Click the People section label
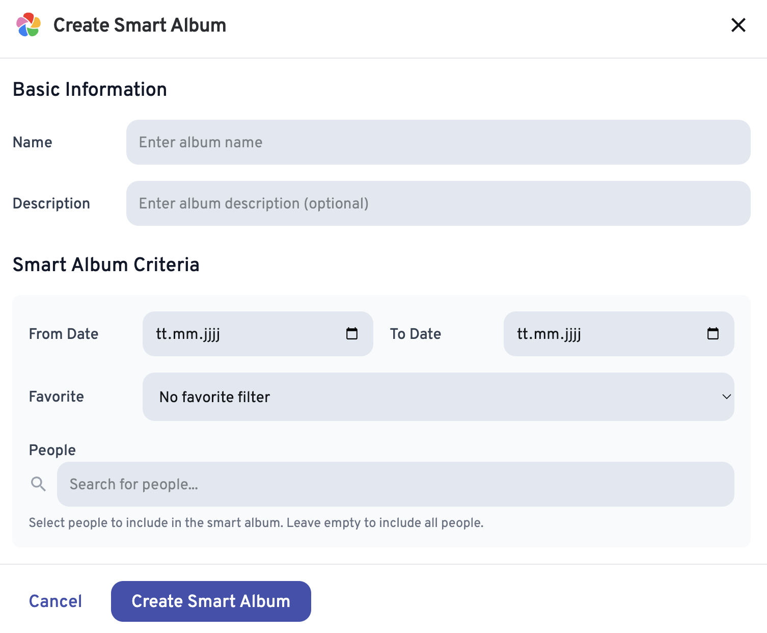 tap(52, 450)
